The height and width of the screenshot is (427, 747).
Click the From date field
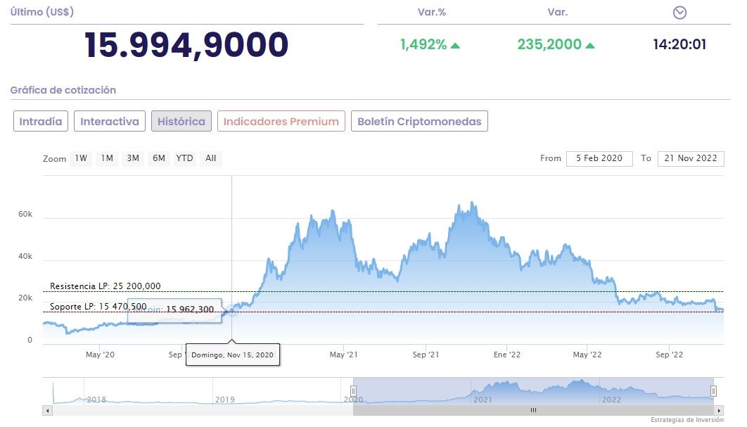point(599,158)
